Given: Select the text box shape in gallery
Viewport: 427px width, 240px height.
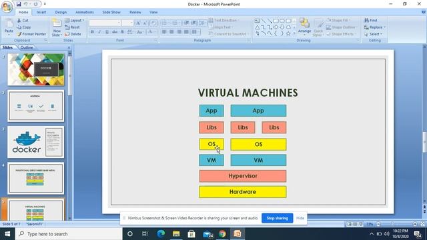Looking at the screenshot, I should point(257,21).
